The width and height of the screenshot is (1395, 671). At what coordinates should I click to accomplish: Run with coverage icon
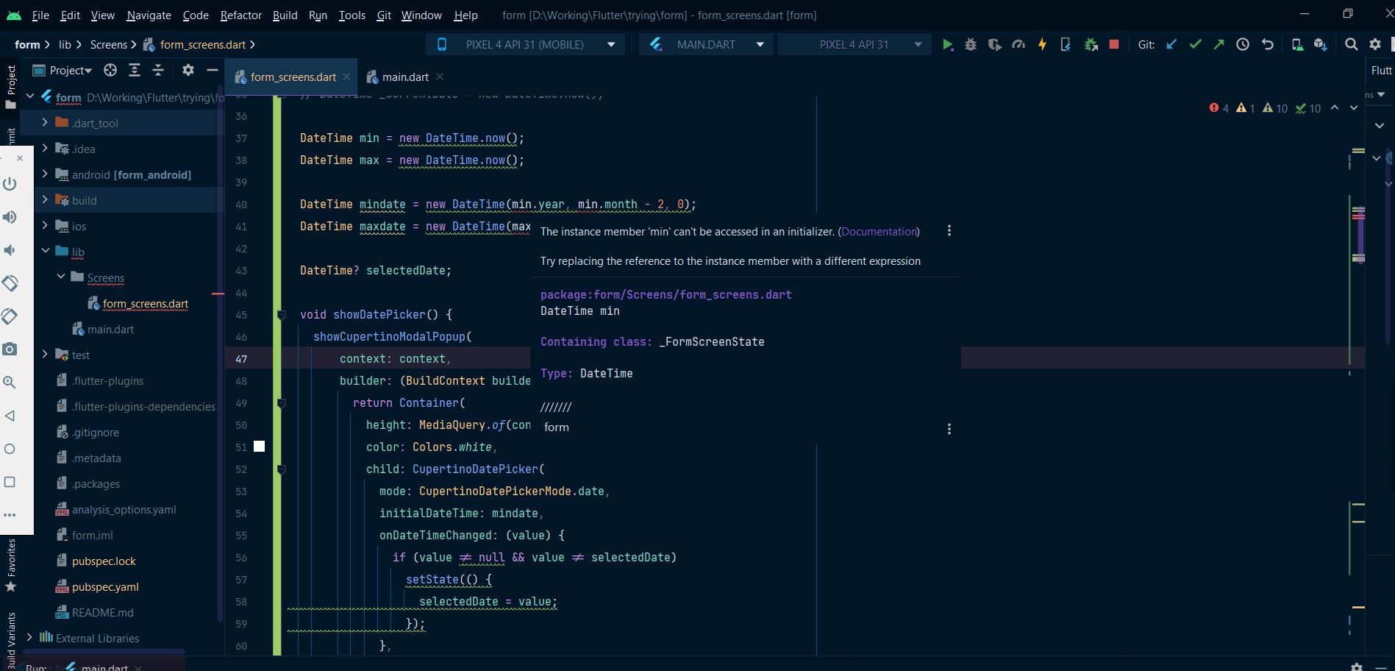point(994,45)
